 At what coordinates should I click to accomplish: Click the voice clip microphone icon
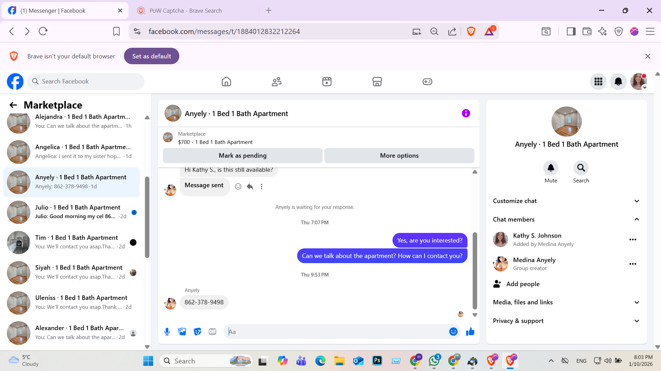point(167,331)
